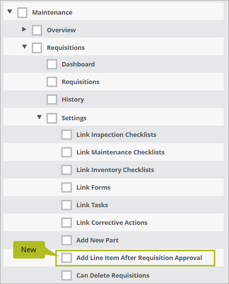Check Link Corrective Actions box
The image size is (229, 284).
pos(67,222)
